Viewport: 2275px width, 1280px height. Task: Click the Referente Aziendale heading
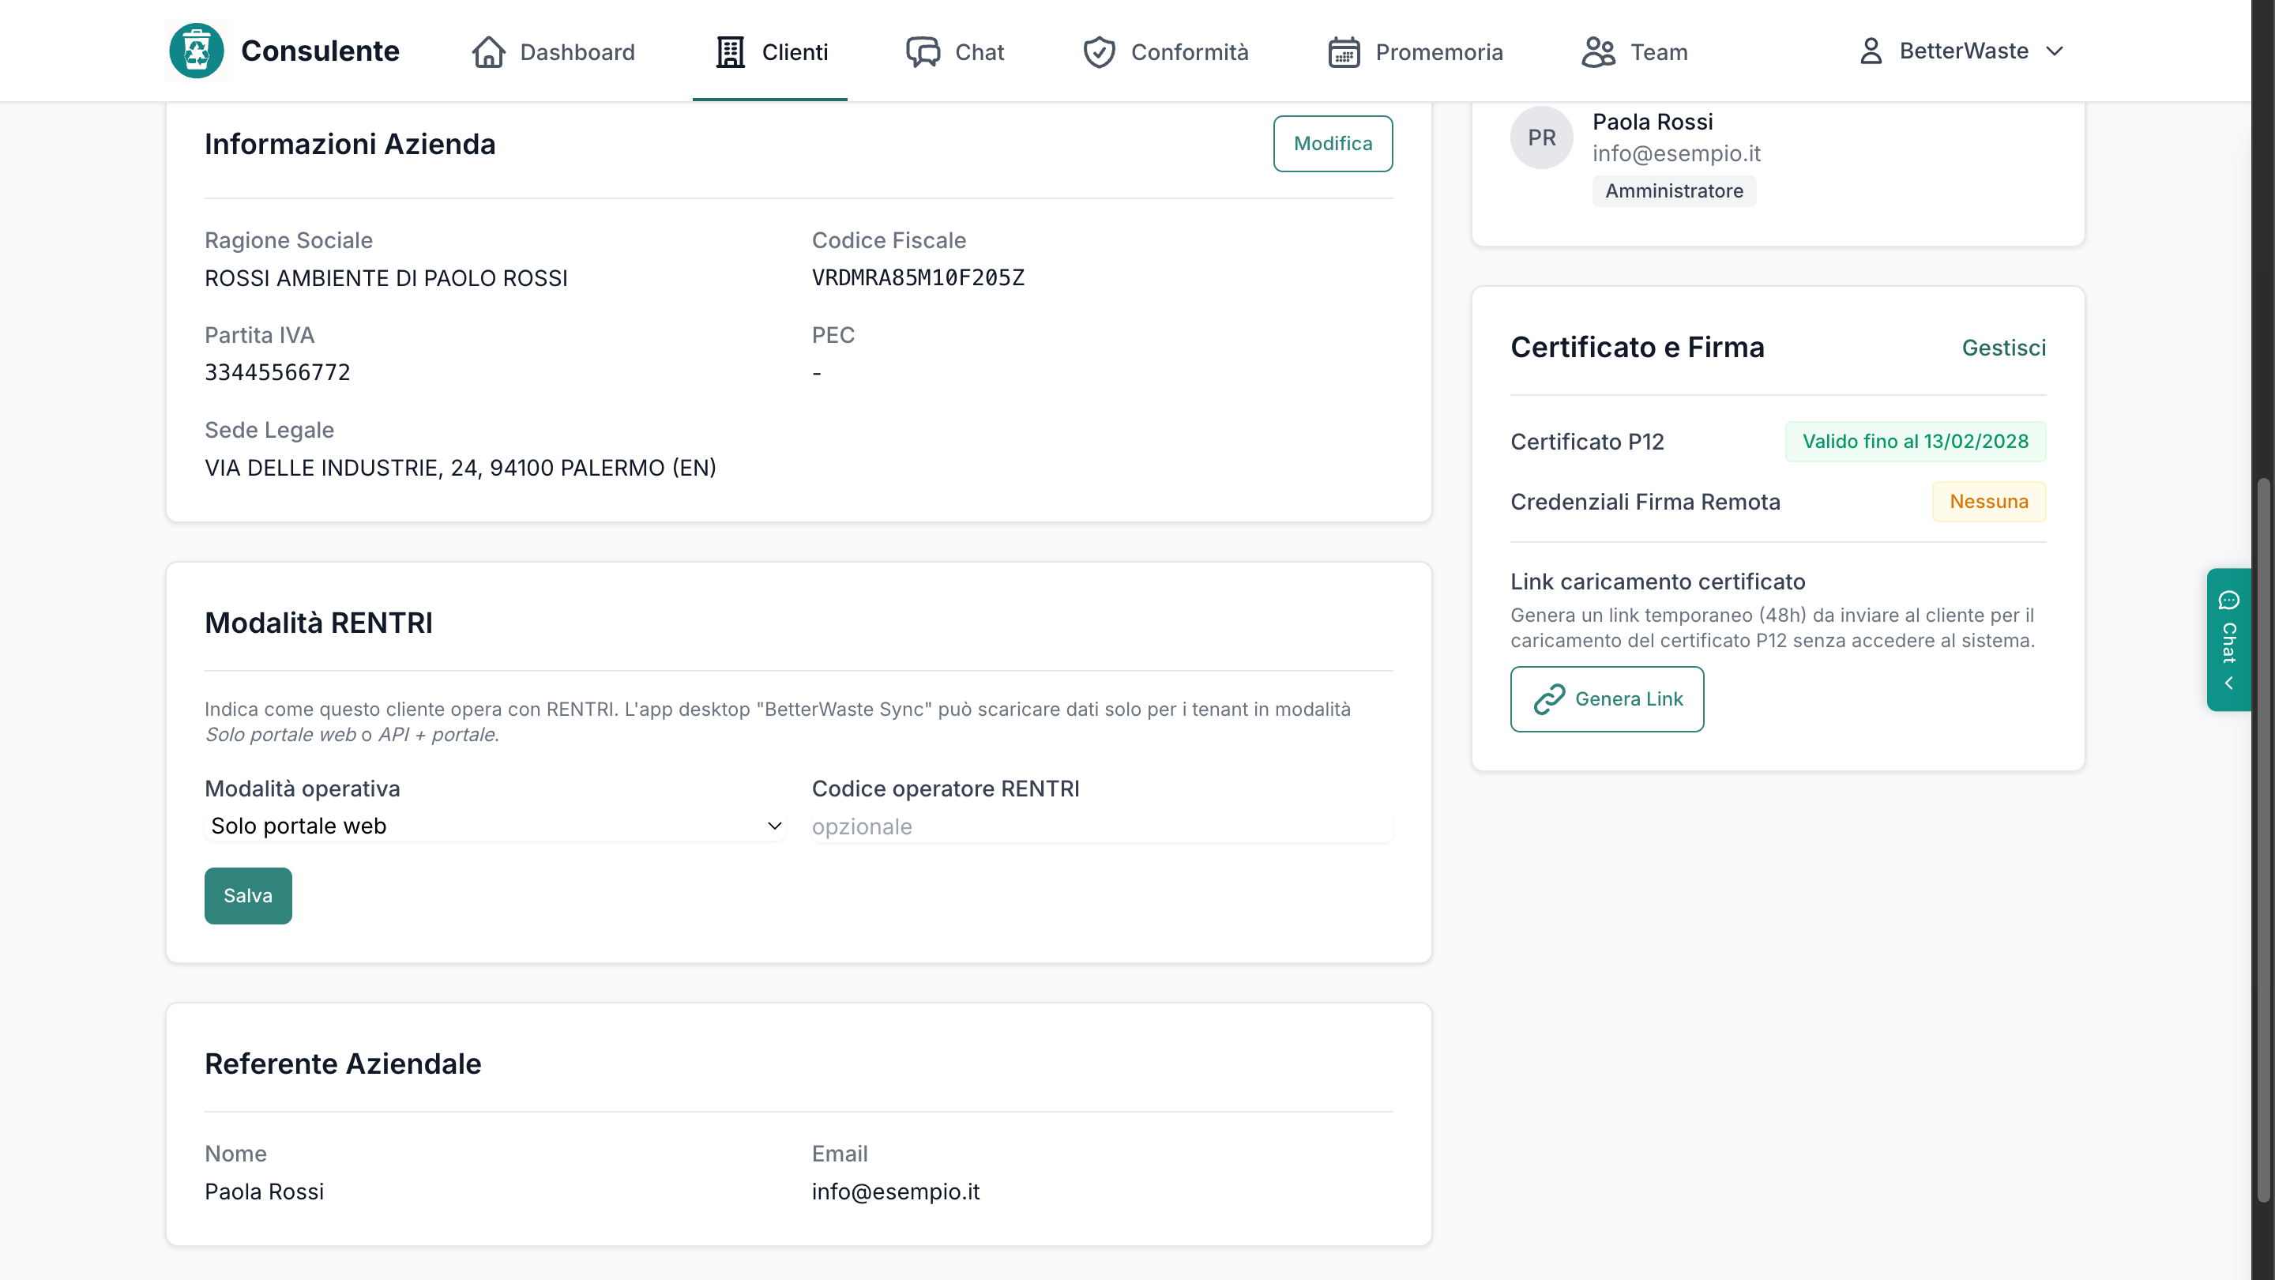[343, 1064]
